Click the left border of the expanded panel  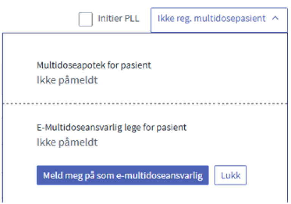[3, 118]
